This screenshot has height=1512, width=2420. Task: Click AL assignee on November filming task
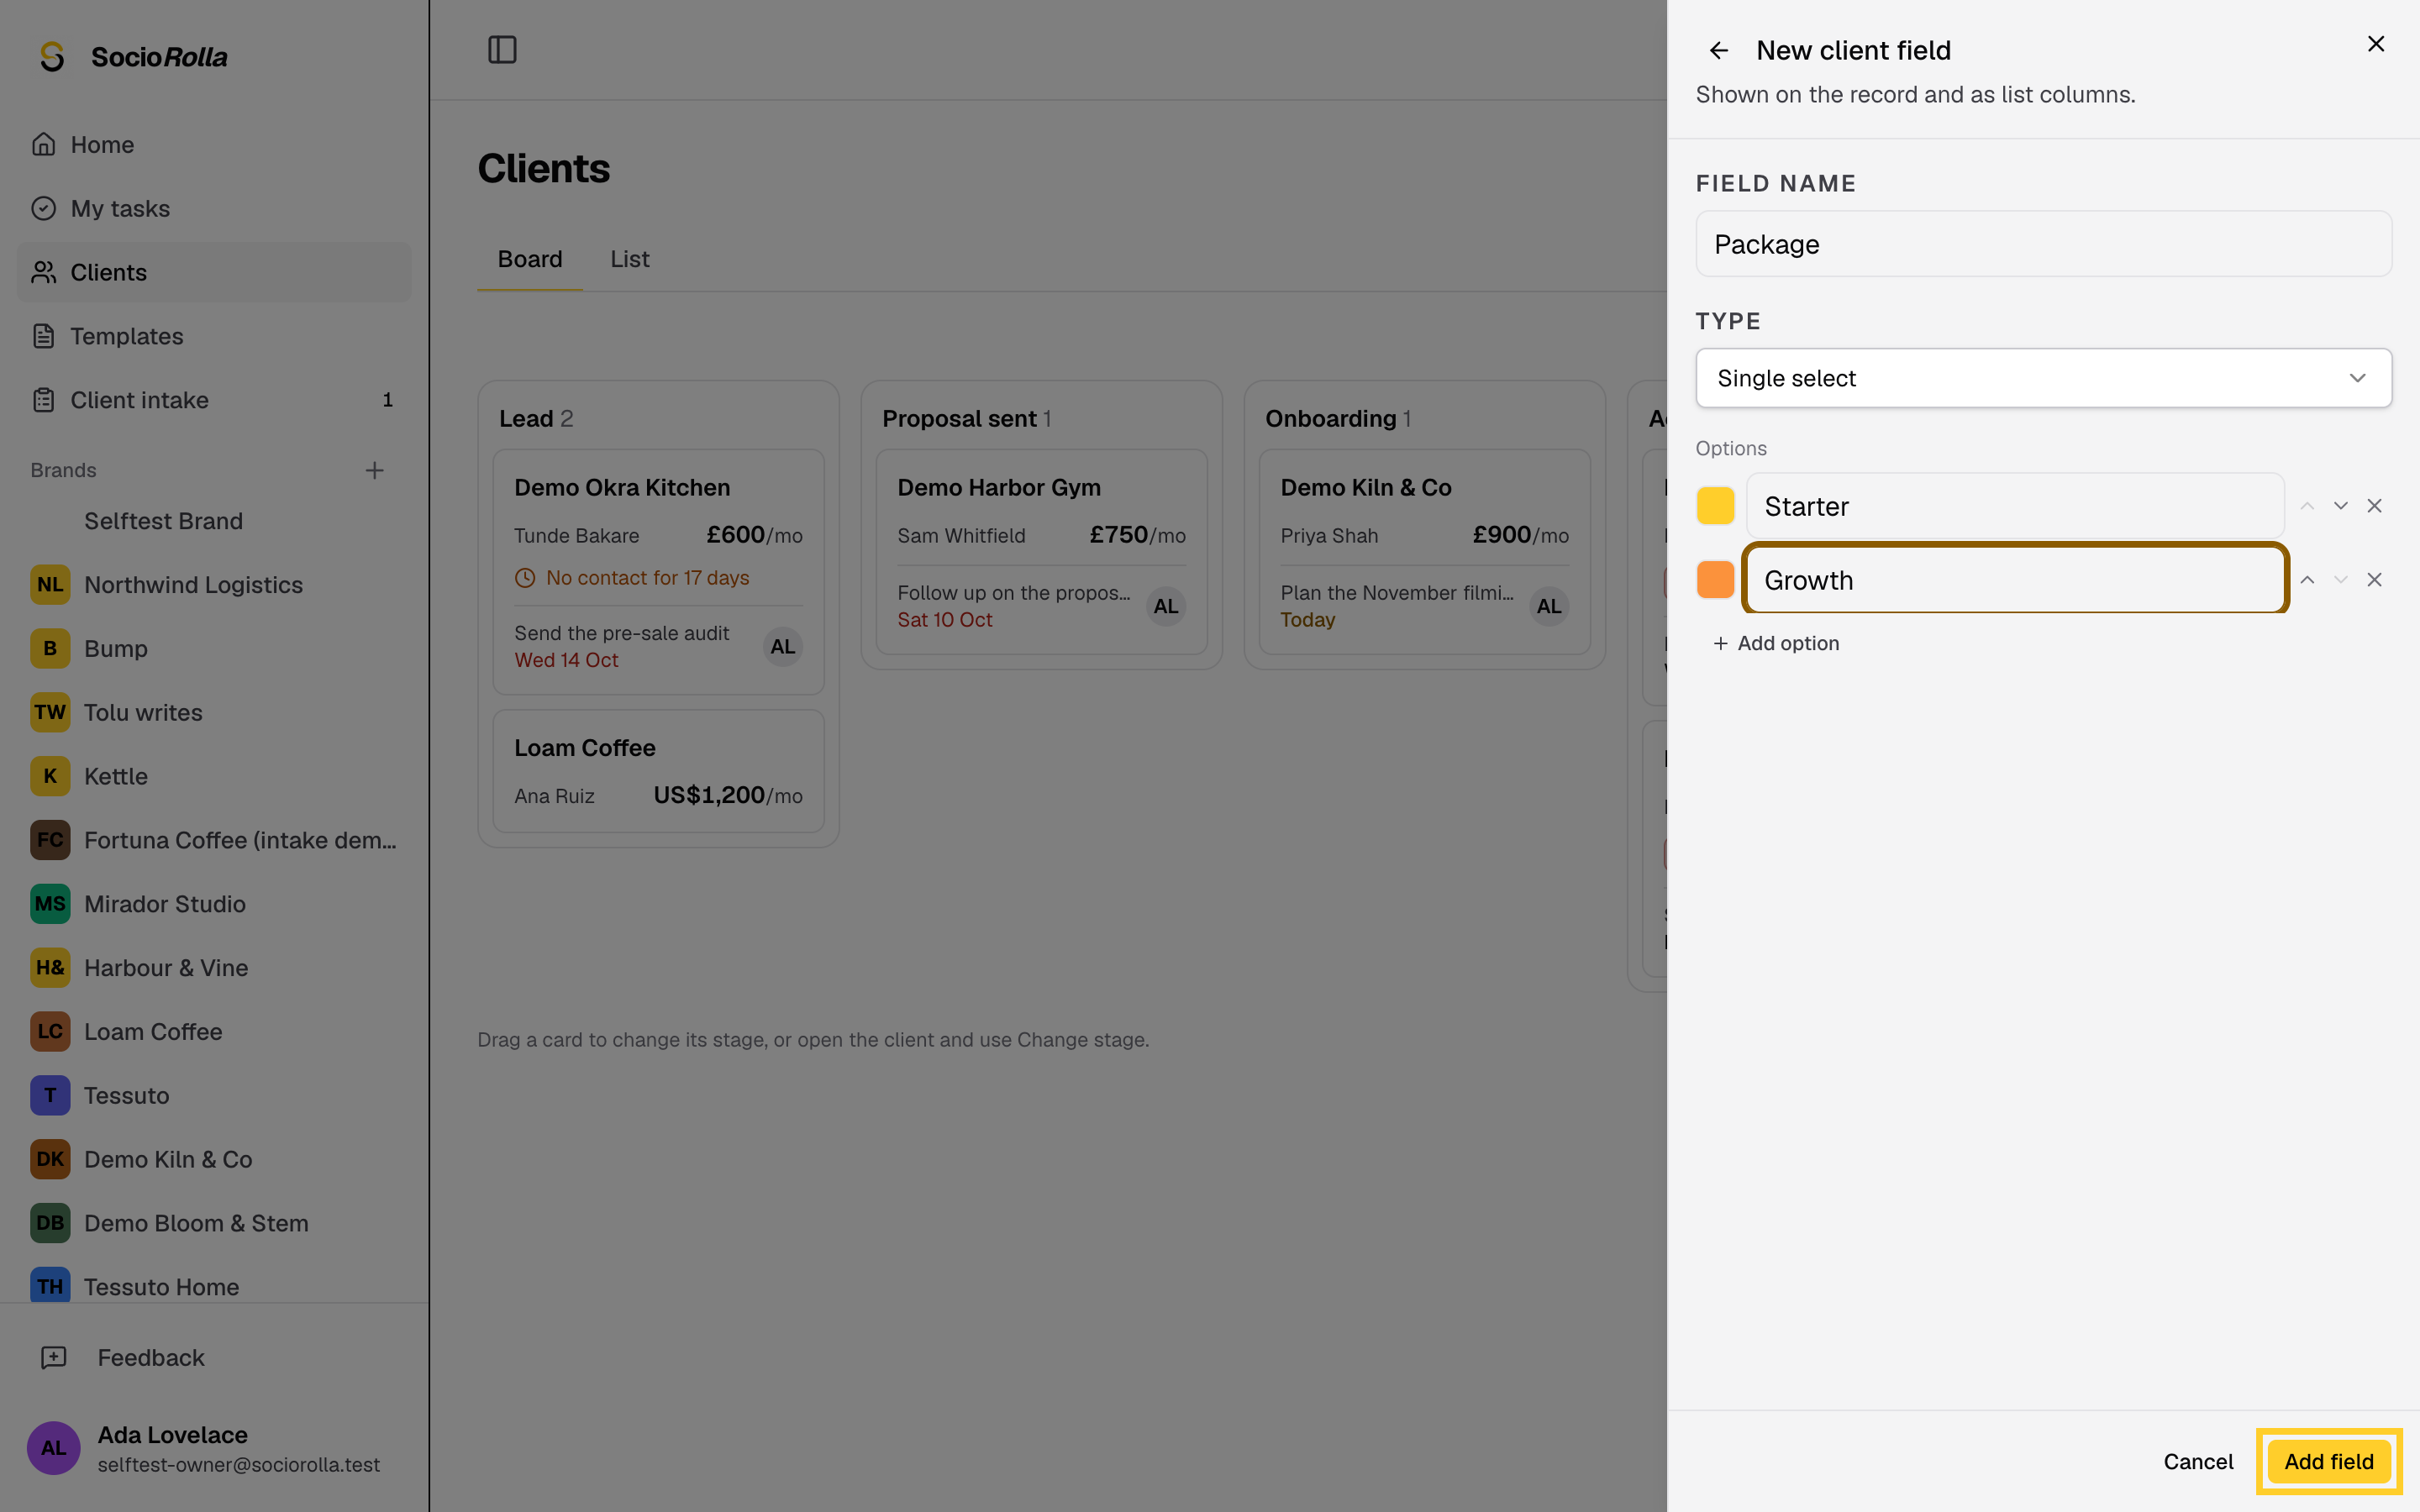click(x=1549, y=606)
